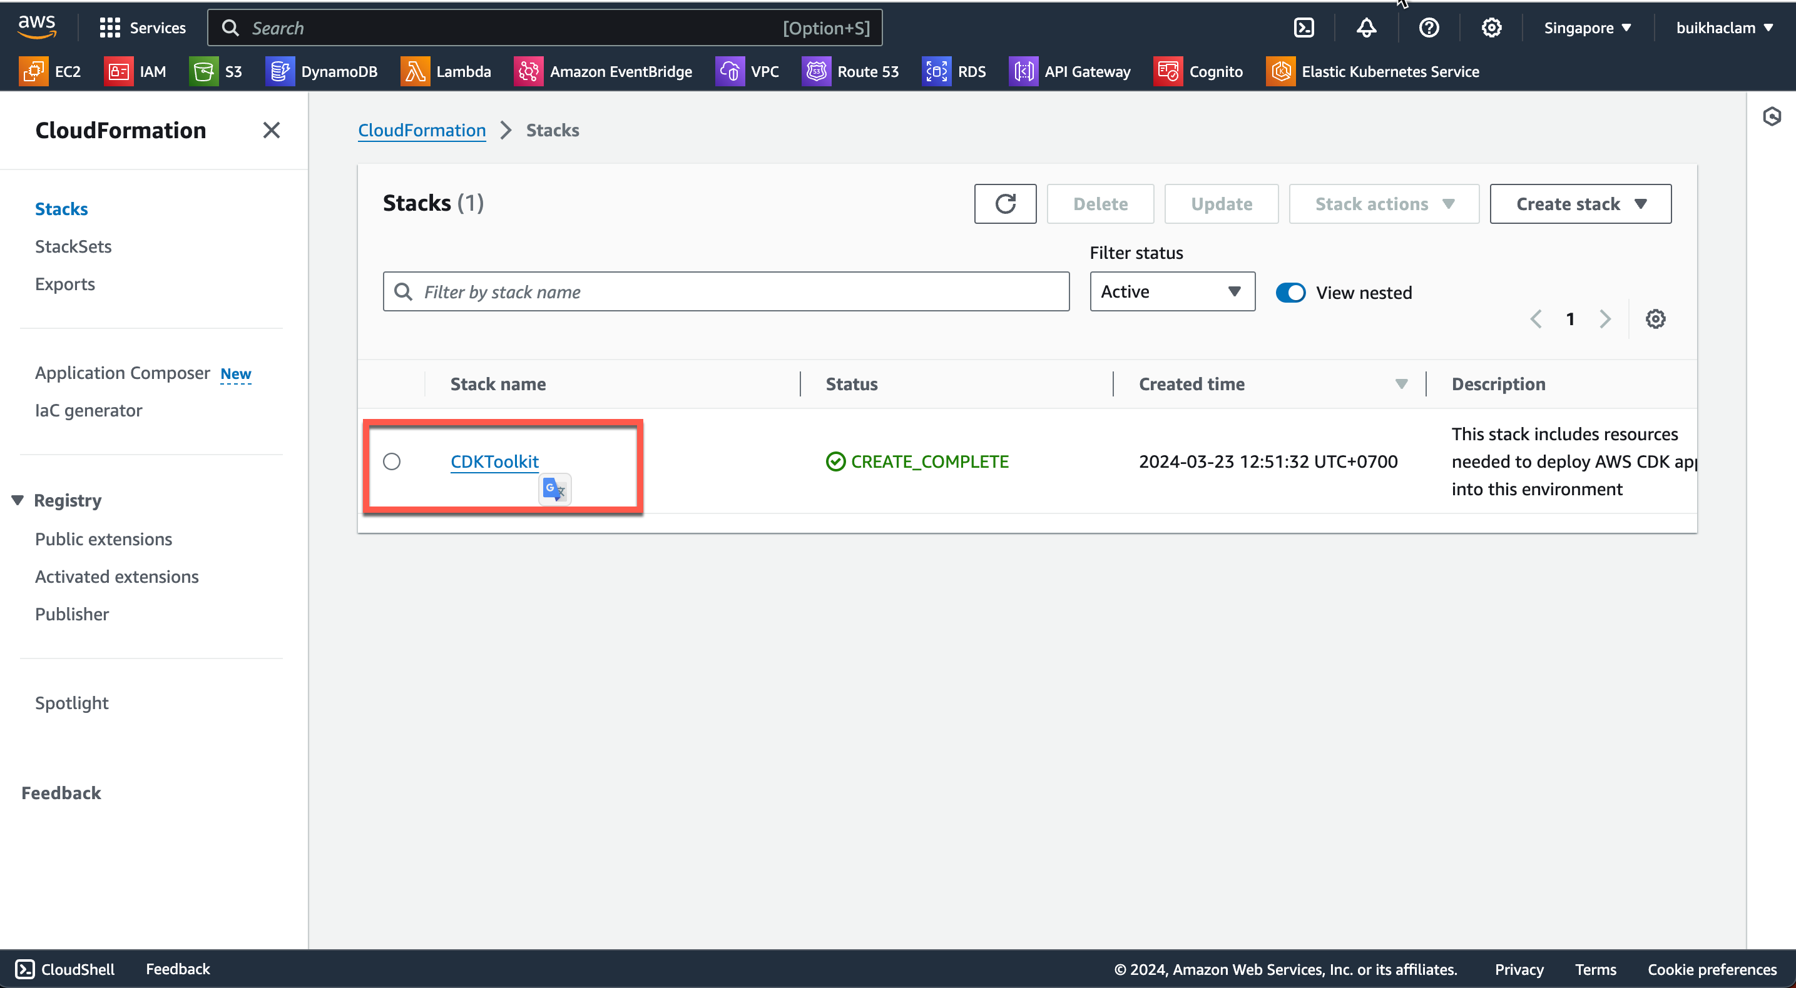Open Activated extensions in the sidebar

pos(116,577)
